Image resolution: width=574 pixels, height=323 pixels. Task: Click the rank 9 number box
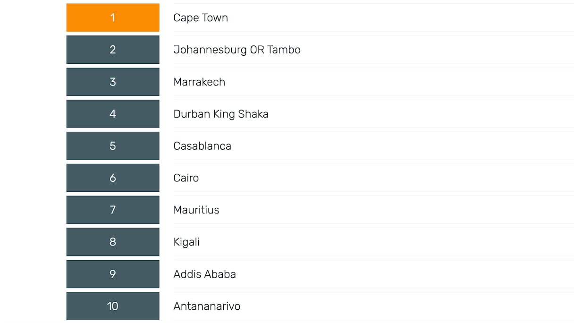[x=113, y=274]
